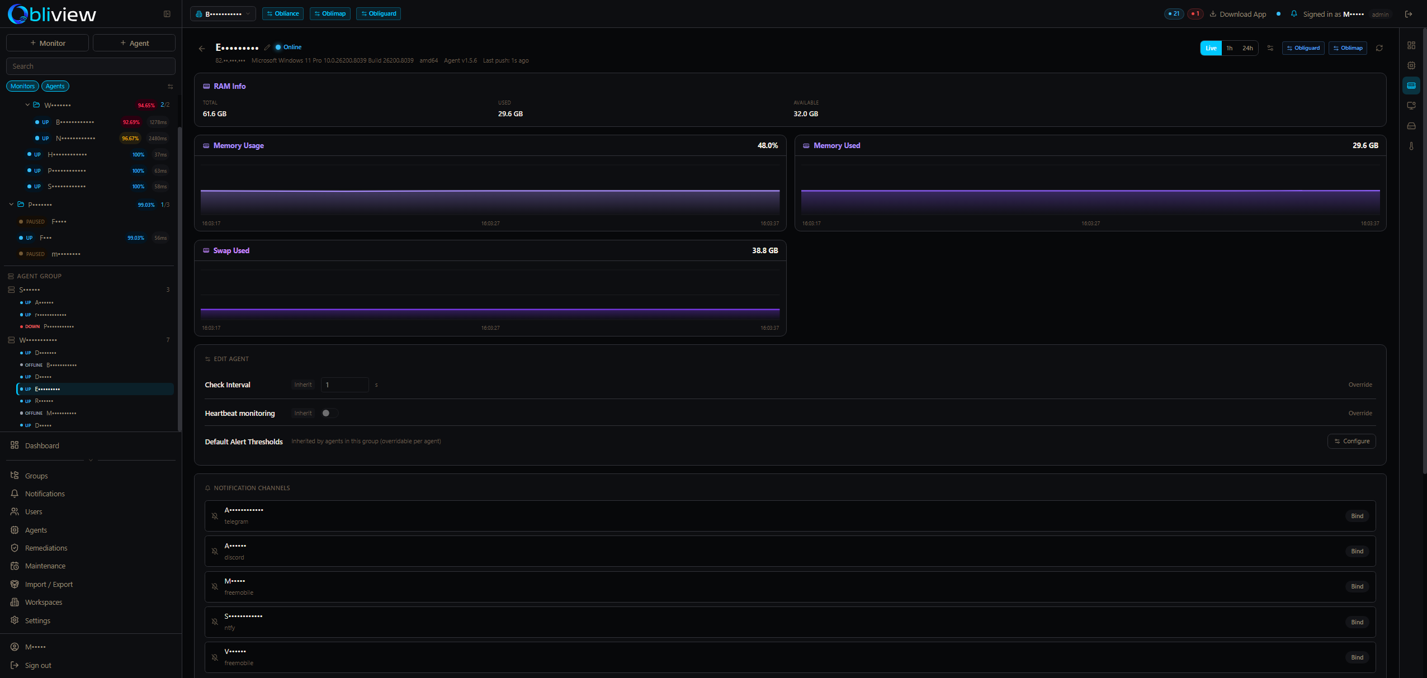
Task: Click the Search input field
Action: coord(90,65)
